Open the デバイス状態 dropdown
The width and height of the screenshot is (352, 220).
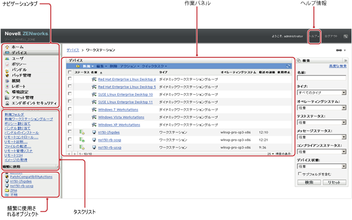[322, 166]
